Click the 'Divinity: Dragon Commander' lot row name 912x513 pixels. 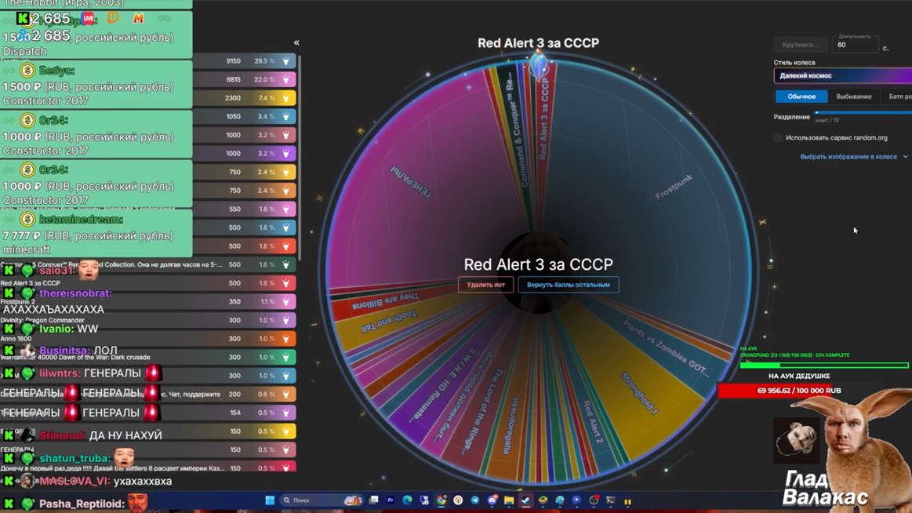[42, 321]
